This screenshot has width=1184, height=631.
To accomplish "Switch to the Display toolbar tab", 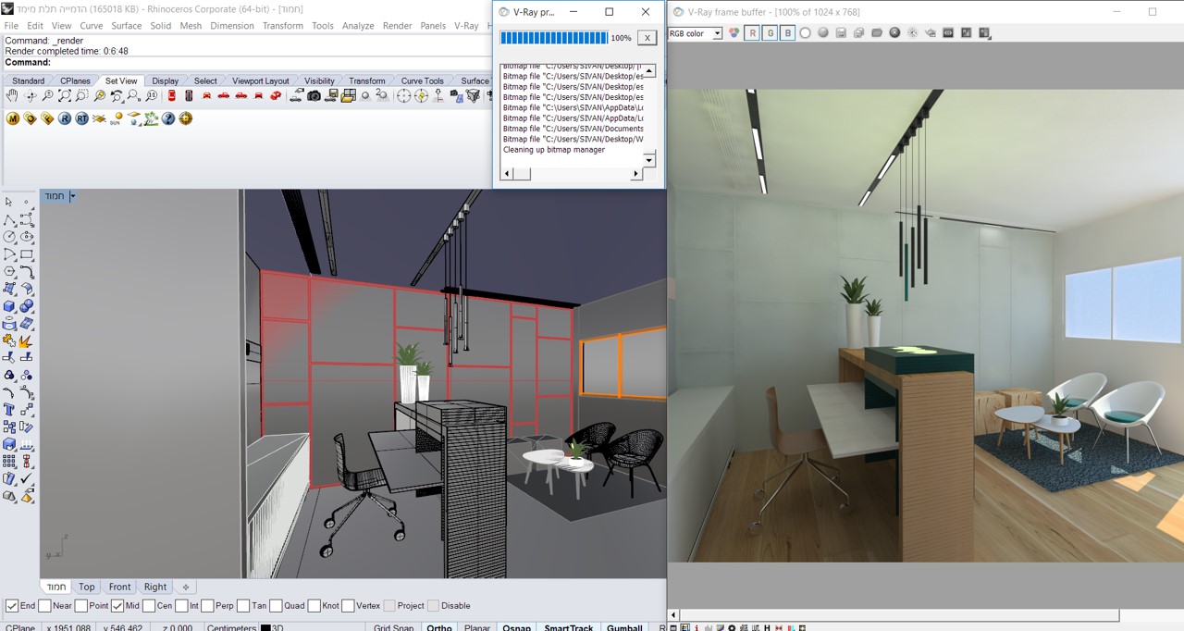I will click(x=166, y=80).
